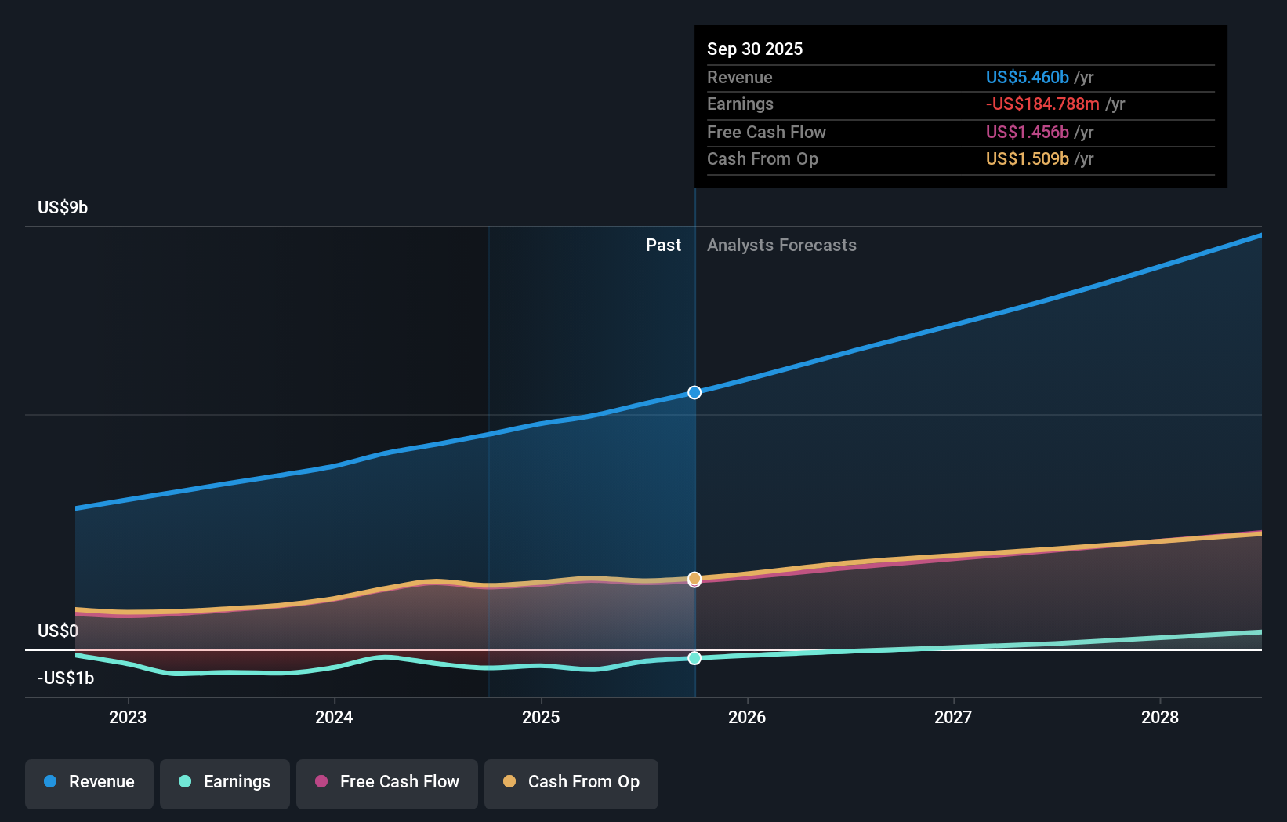Click the US$9b y-axis label

pyautogui.click(x=63, y=208)
